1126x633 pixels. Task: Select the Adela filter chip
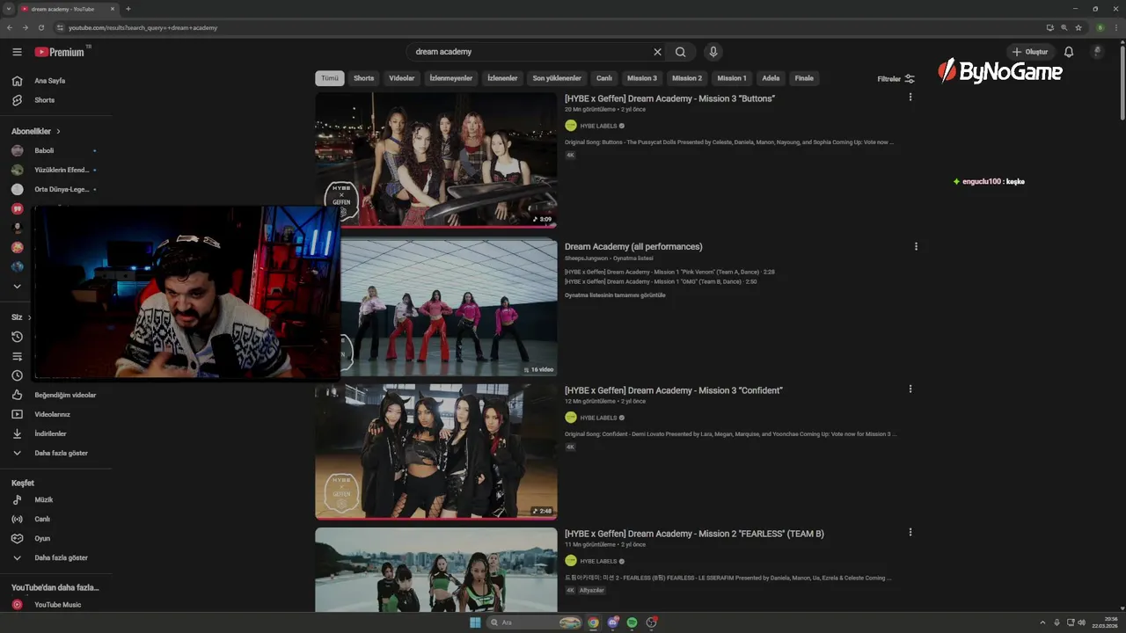click(x=771, y=78)
